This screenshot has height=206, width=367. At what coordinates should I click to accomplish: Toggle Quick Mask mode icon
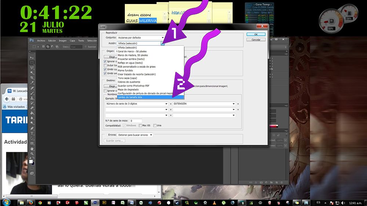tap(32, 168)
